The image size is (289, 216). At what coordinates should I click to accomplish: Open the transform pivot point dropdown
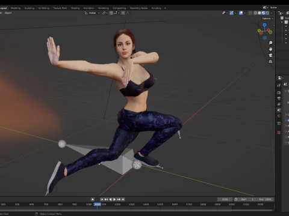[x=105, y=13]
